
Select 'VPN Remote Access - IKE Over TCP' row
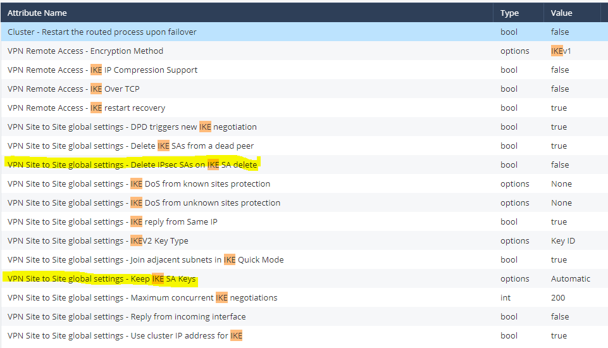[x=304, y=89]
